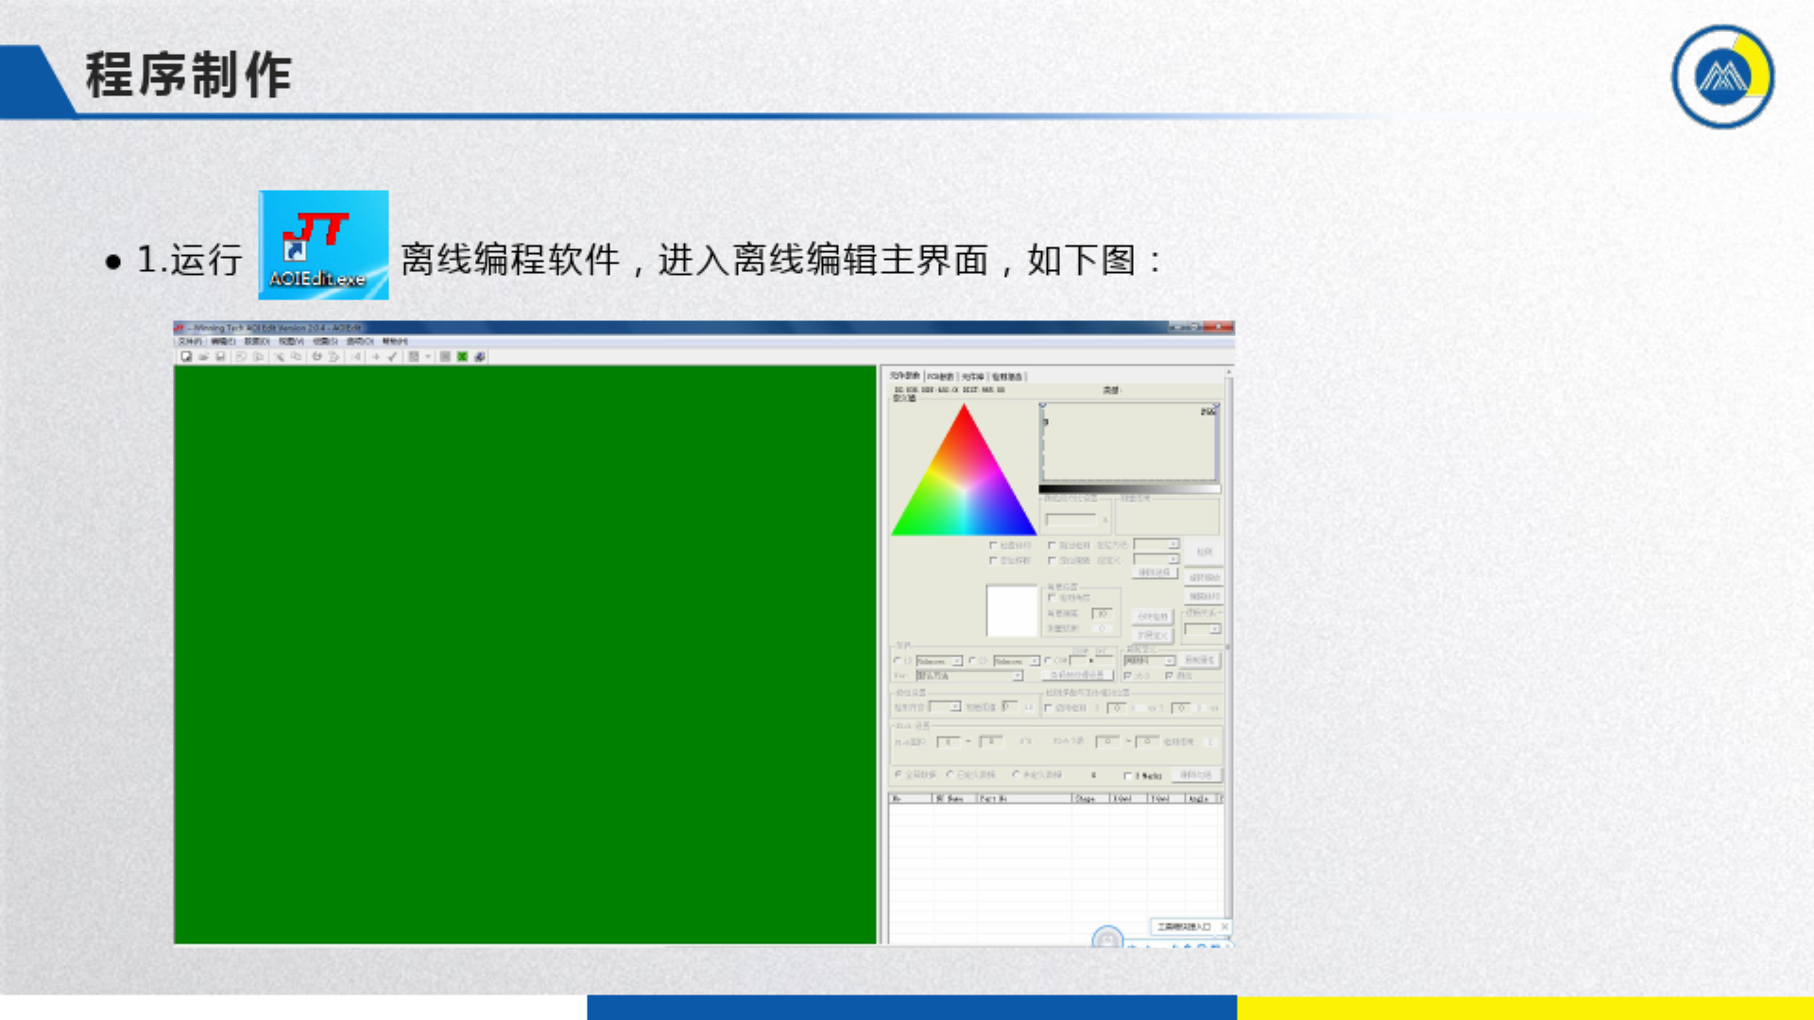Click the last toolbar icon after green square
The image size is (1814, 1020).
[480, 357]
